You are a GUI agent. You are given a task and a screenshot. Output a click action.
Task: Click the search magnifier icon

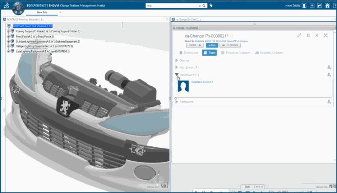click(x=204, y=6)
